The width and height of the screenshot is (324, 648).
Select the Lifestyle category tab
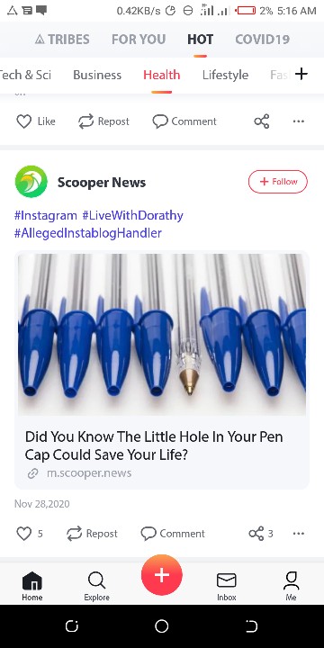click(225, 75)
